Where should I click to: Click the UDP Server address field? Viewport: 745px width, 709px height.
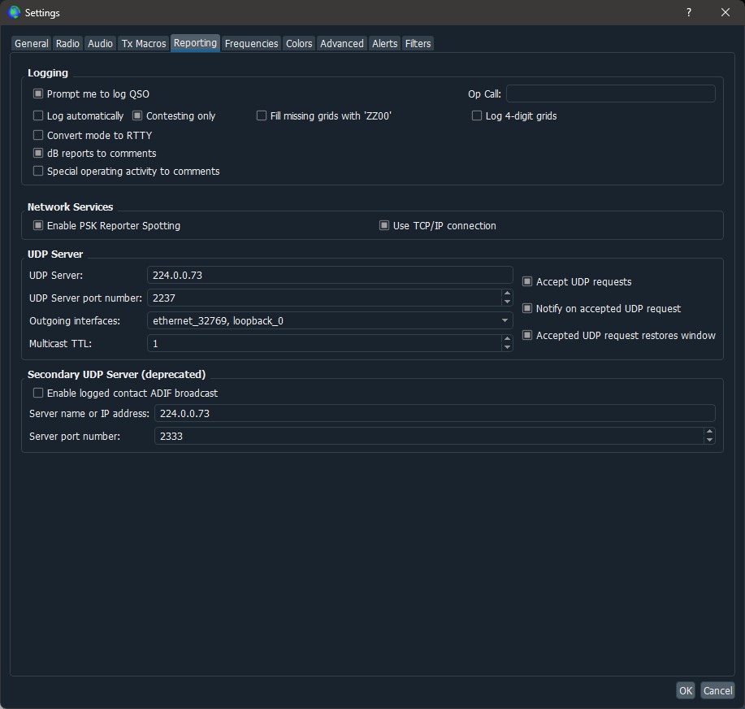click(330, 276)
